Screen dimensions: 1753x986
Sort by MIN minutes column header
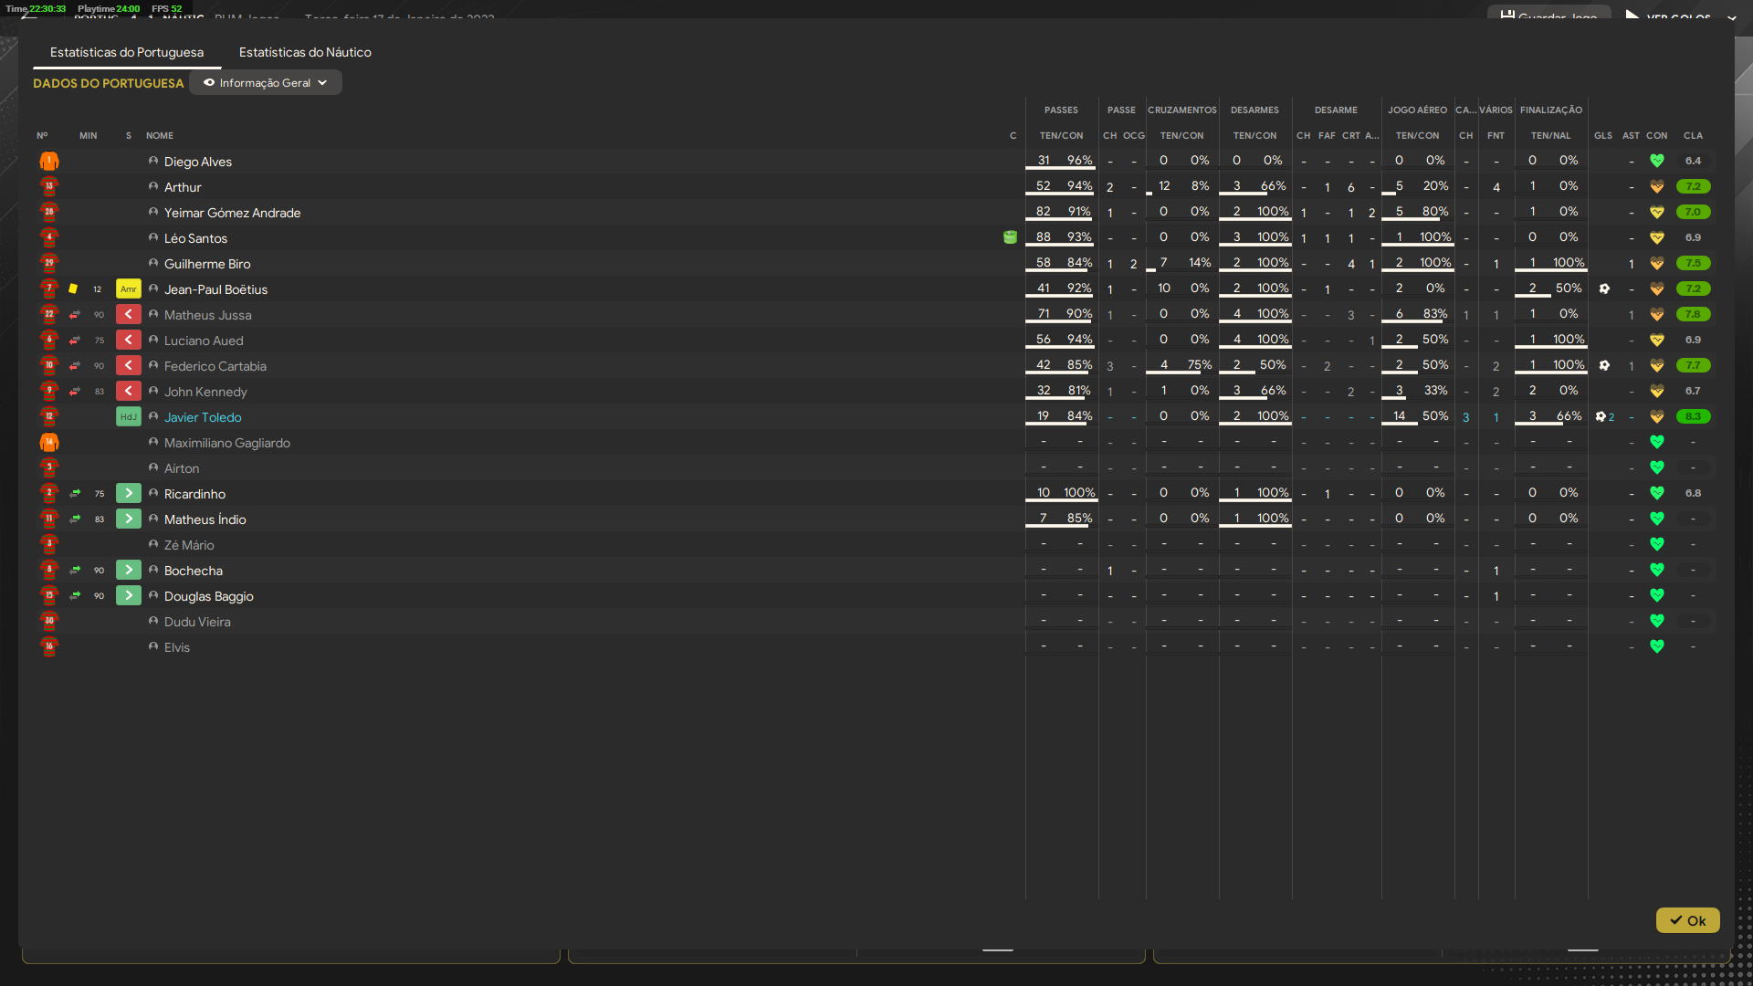click(88, 135)
